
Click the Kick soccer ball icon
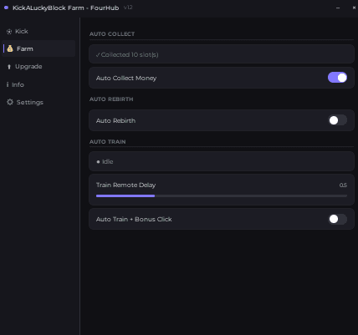coord(9,32)
